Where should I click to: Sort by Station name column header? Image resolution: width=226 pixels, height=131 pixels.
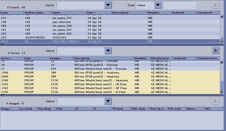[37, 13]
